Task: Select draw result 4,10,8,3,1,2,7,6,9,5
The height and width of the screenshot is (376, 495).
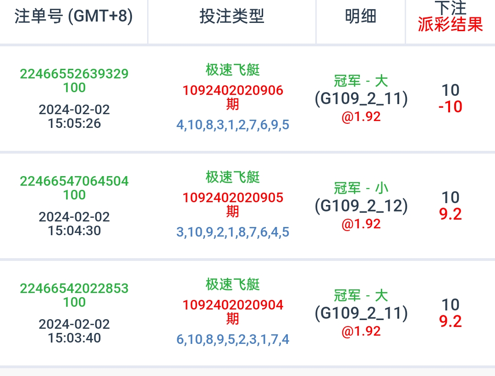Action: [233, 125]
